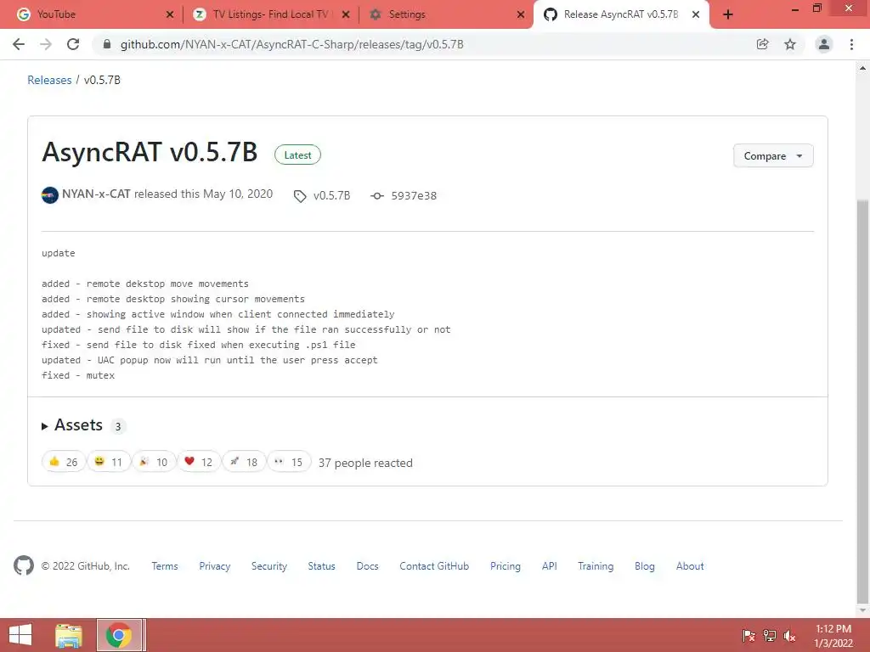The image size is (870, 652).
Task: Expand the Assets section
Action: tap(72, 425)
